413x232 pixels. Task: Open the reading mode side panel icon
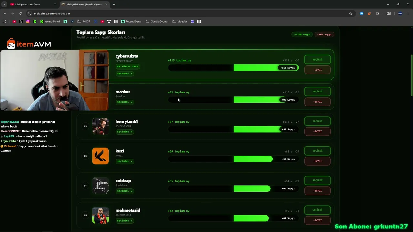pyautogui.click(x=389, y=14)
